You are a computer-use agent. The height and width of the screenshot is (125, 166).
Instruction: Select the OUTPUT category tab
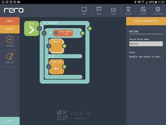10,29
